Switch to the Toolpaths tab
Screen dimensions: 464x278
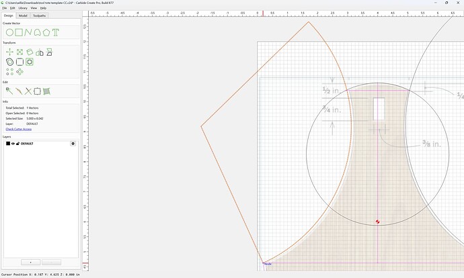click(40, 15)
